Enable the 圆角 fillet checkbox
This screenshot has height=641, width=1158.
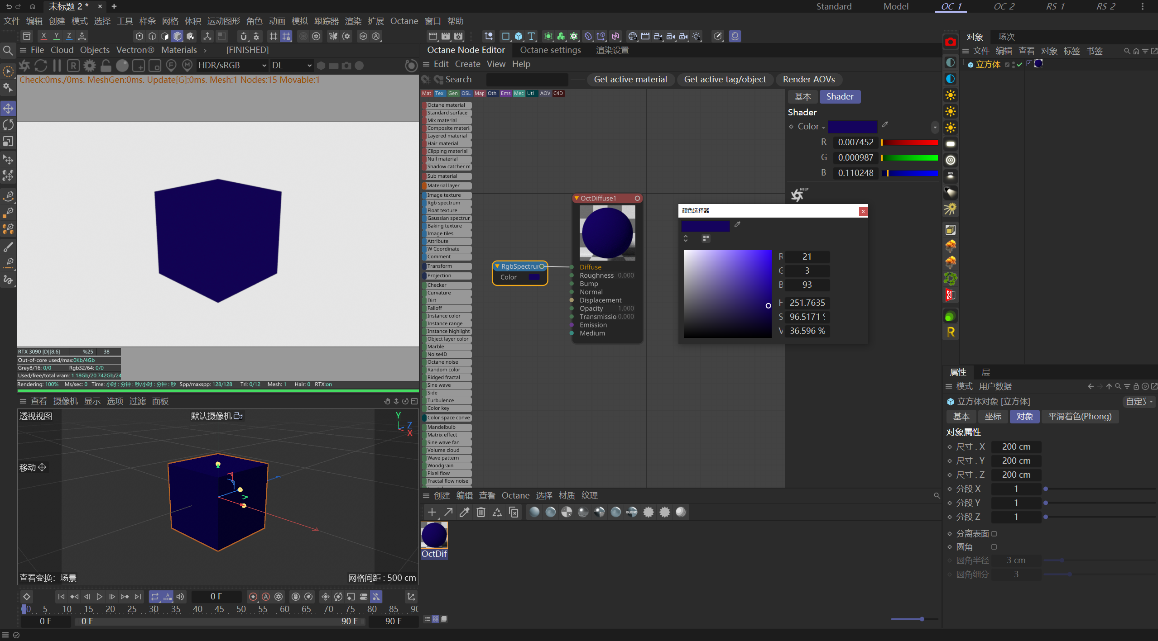pyautogui.click(x=994, y=547)
